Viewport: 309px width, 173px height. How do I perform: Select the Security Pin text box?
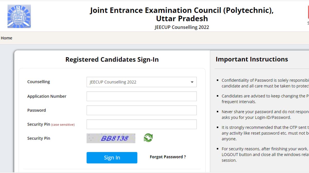coord(141,124)
